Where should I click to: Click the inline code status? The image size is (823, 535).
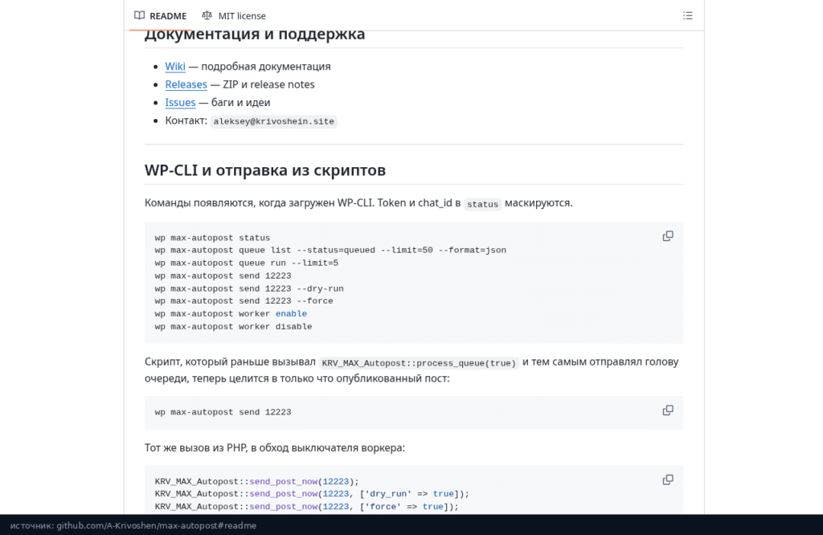482,204
